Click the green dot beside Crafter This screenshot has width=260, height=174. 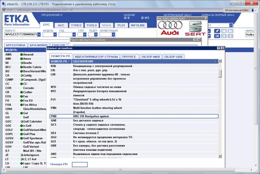pos(22,92)
